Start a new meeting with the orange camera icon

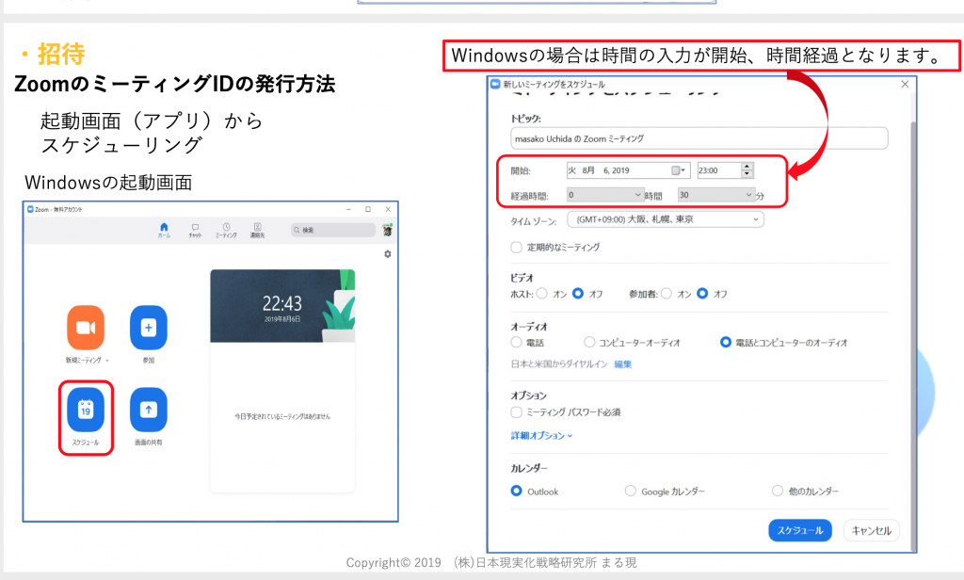pyautogui.click(x=86, y=328)
